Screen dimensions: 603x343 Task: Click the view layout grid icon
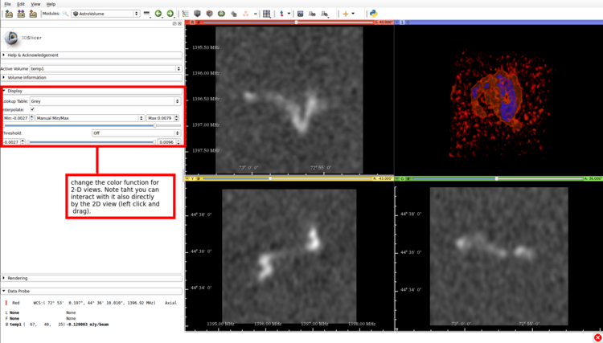point(266,14)
